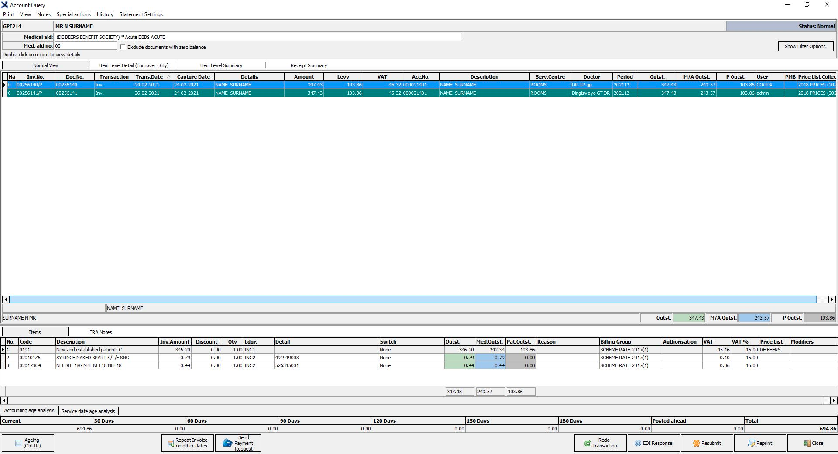Open the ERA Notes tab
The image size is (838, 454).
[100, 332]
